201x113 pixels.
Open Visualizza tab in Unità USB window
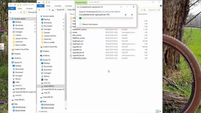click(68, 6)
